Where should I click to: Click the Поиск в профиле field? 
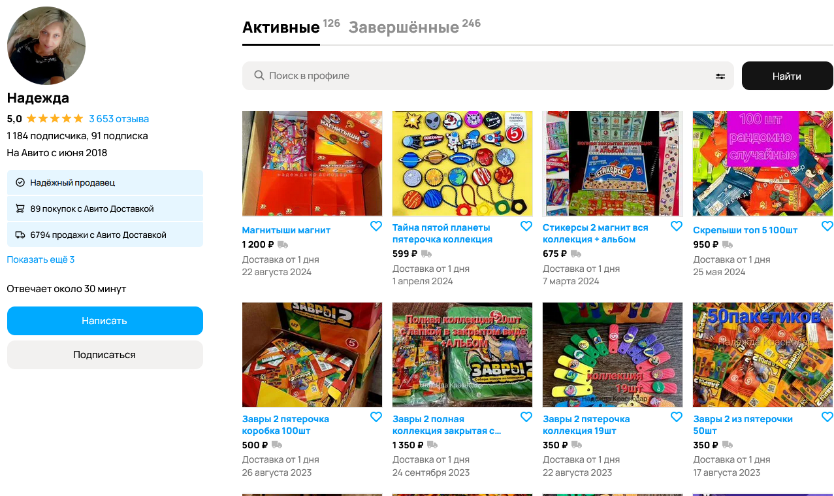point(488,76)
